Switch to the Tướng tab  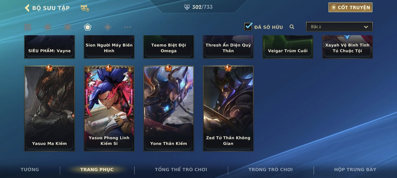(30, 169)
